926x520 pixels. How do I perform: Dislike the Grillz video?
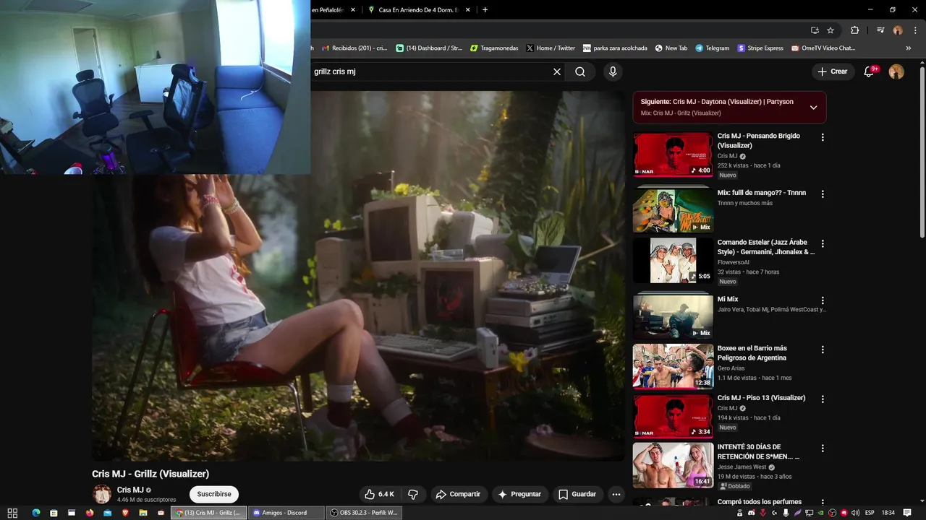tap(413, 494)
